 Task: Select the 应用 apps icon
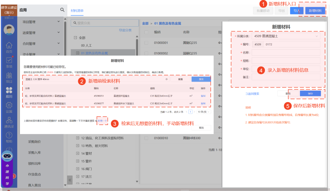point(9,91)
